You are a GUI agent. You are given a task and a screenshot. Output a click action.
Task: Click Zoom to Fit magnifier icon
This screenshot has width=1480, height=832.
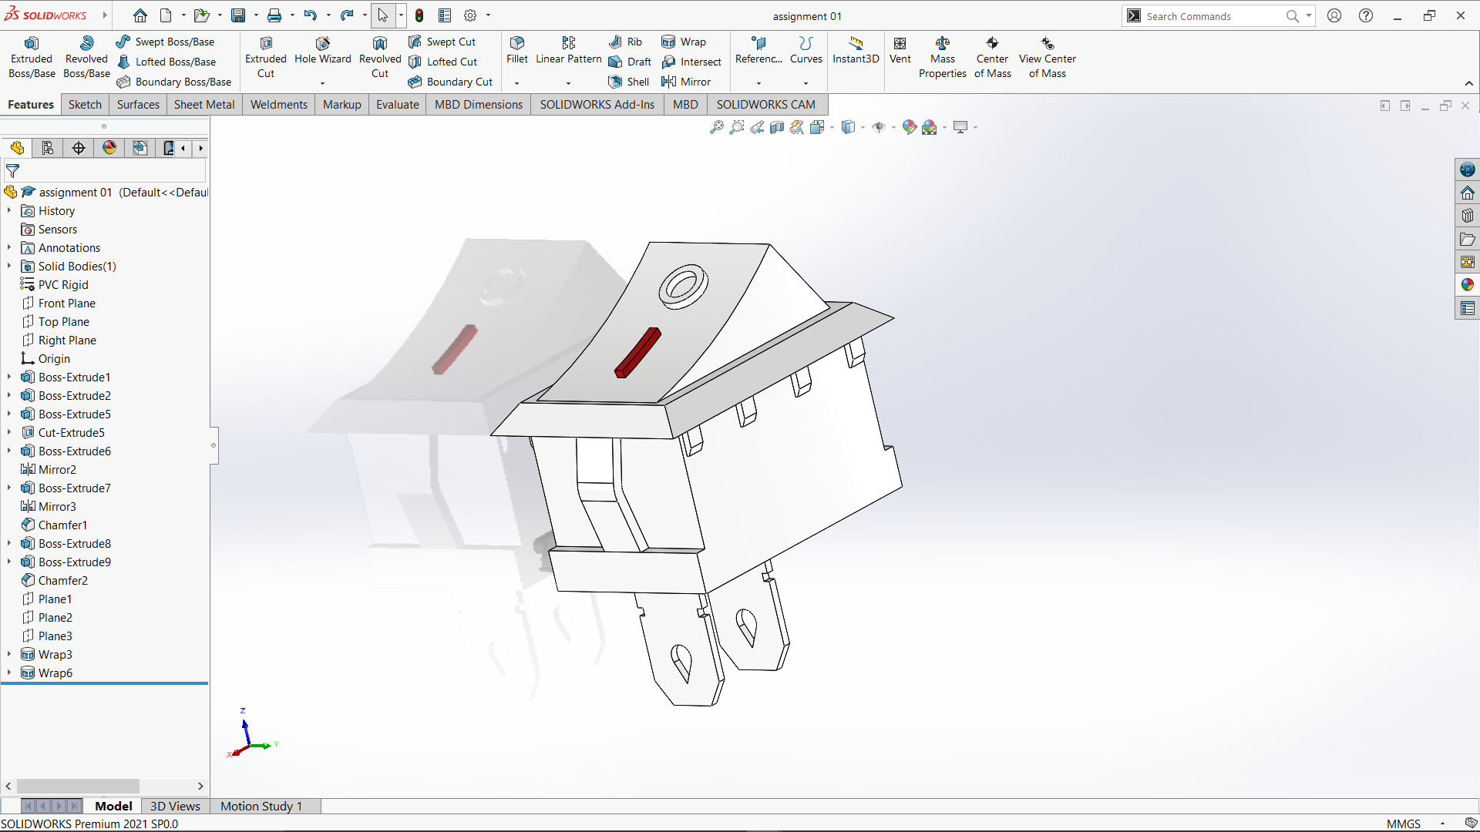pyautogui.click(x=716, y=127)
